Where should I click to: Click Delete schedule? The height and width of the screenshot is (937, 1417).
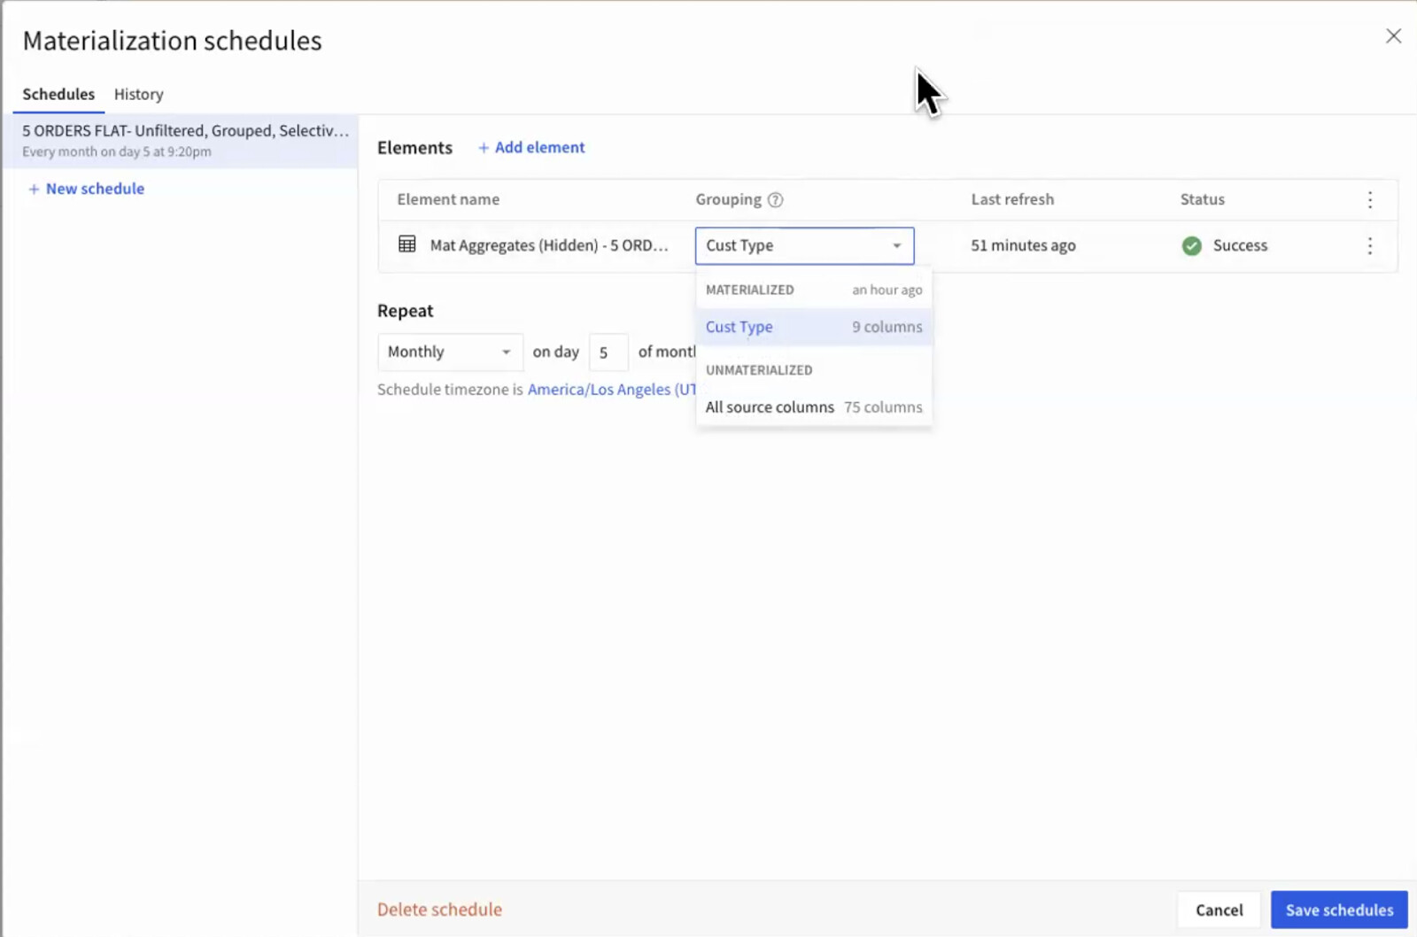[439, 910]
